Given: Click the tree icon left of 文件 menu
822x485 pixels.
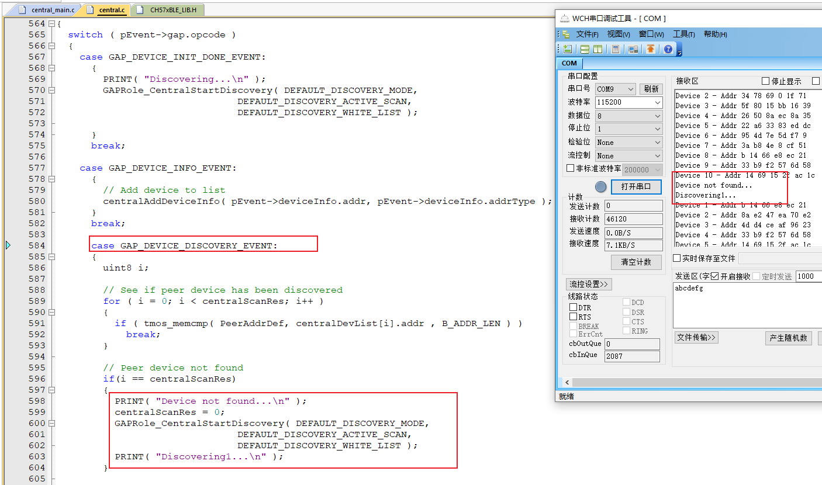Looking at the screenshot, I should pos(565,34).
